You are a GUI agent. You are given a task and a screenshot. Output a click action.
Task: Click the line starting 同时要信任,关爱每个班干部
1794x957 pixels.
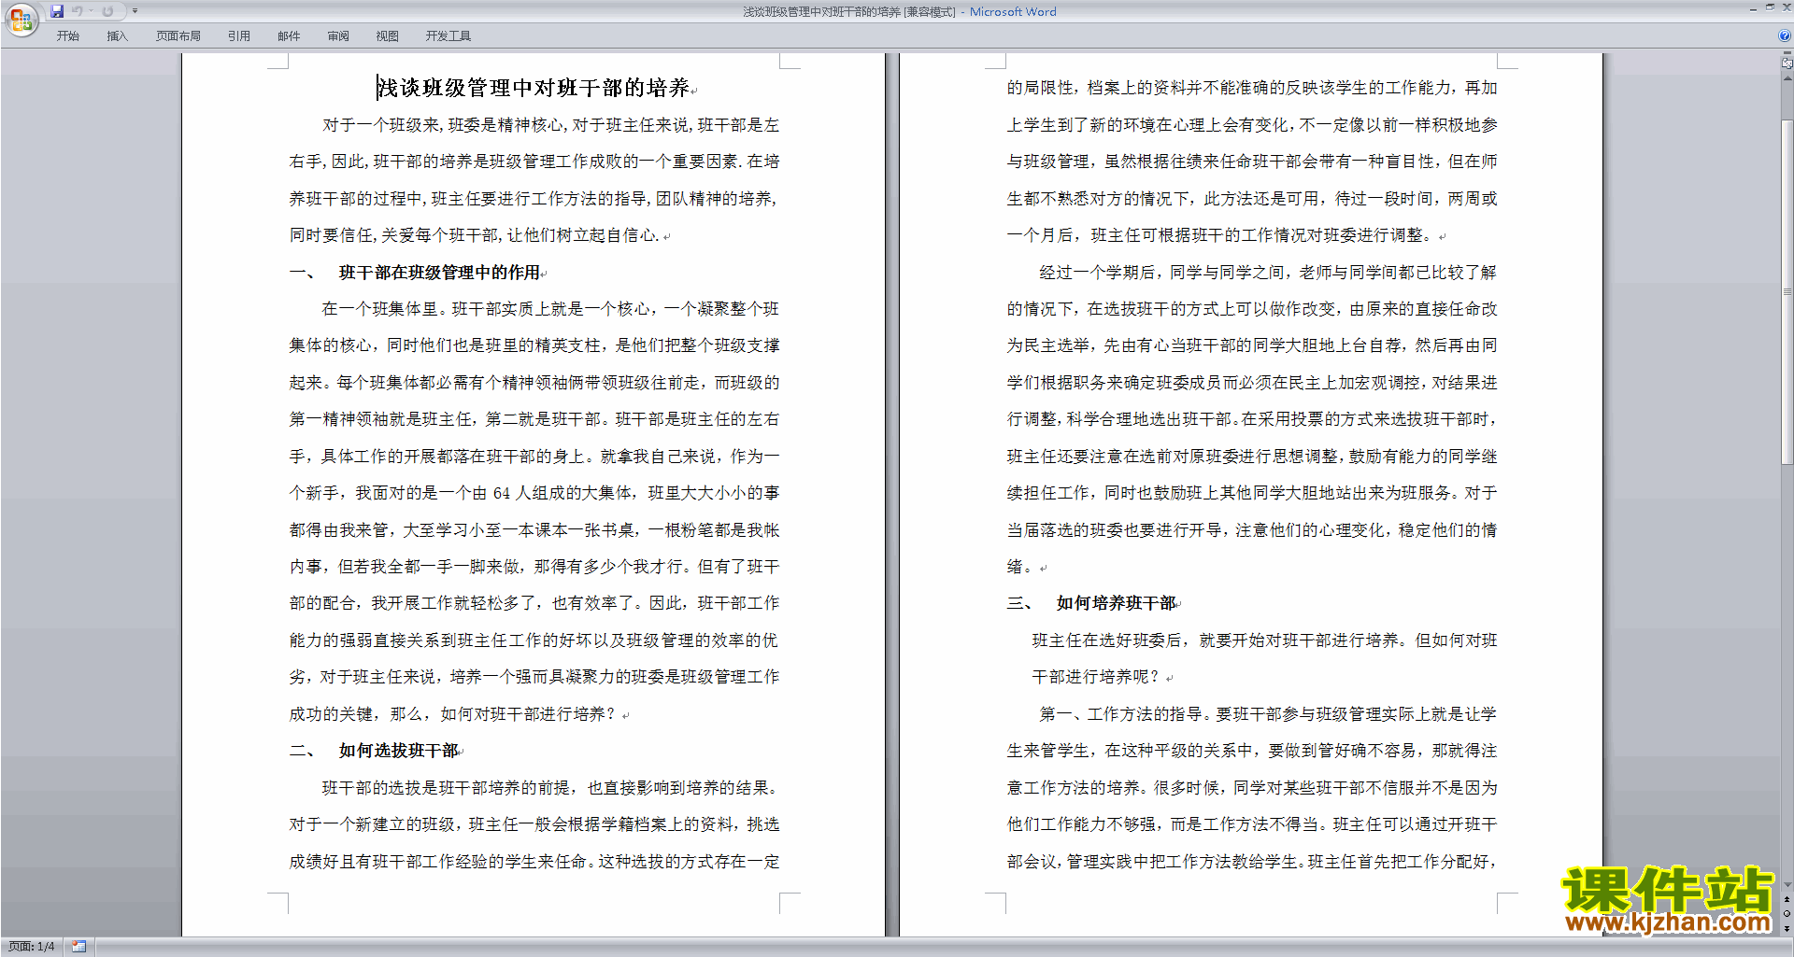475,235
